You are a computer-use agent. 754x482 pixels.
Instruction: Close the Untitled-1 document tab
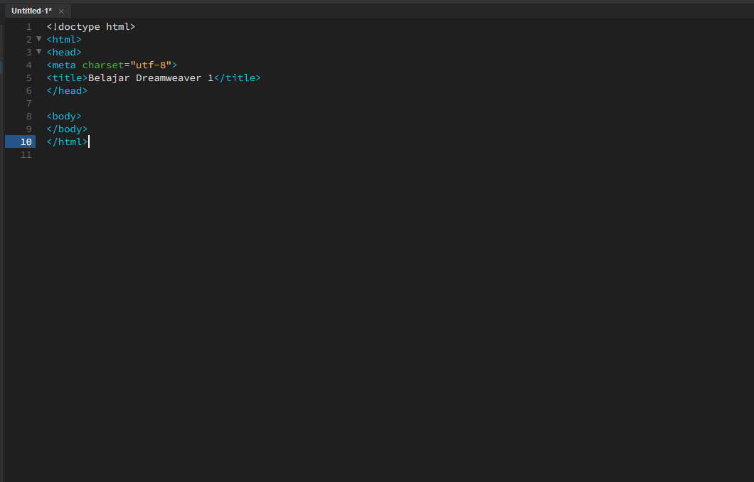[61, 11]
